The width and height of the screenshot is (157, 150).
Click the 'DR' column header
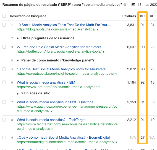pos(142,16)
